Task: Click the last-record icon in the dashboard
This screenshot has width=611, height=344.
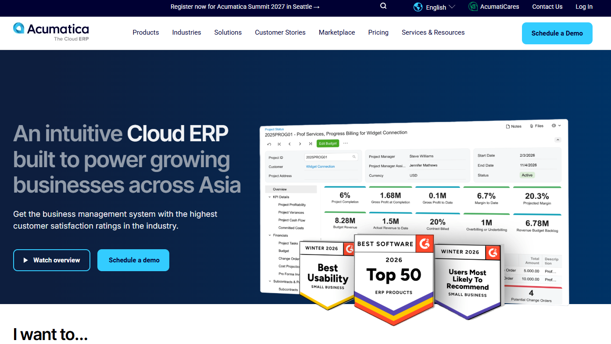Action: pos(310,144)
